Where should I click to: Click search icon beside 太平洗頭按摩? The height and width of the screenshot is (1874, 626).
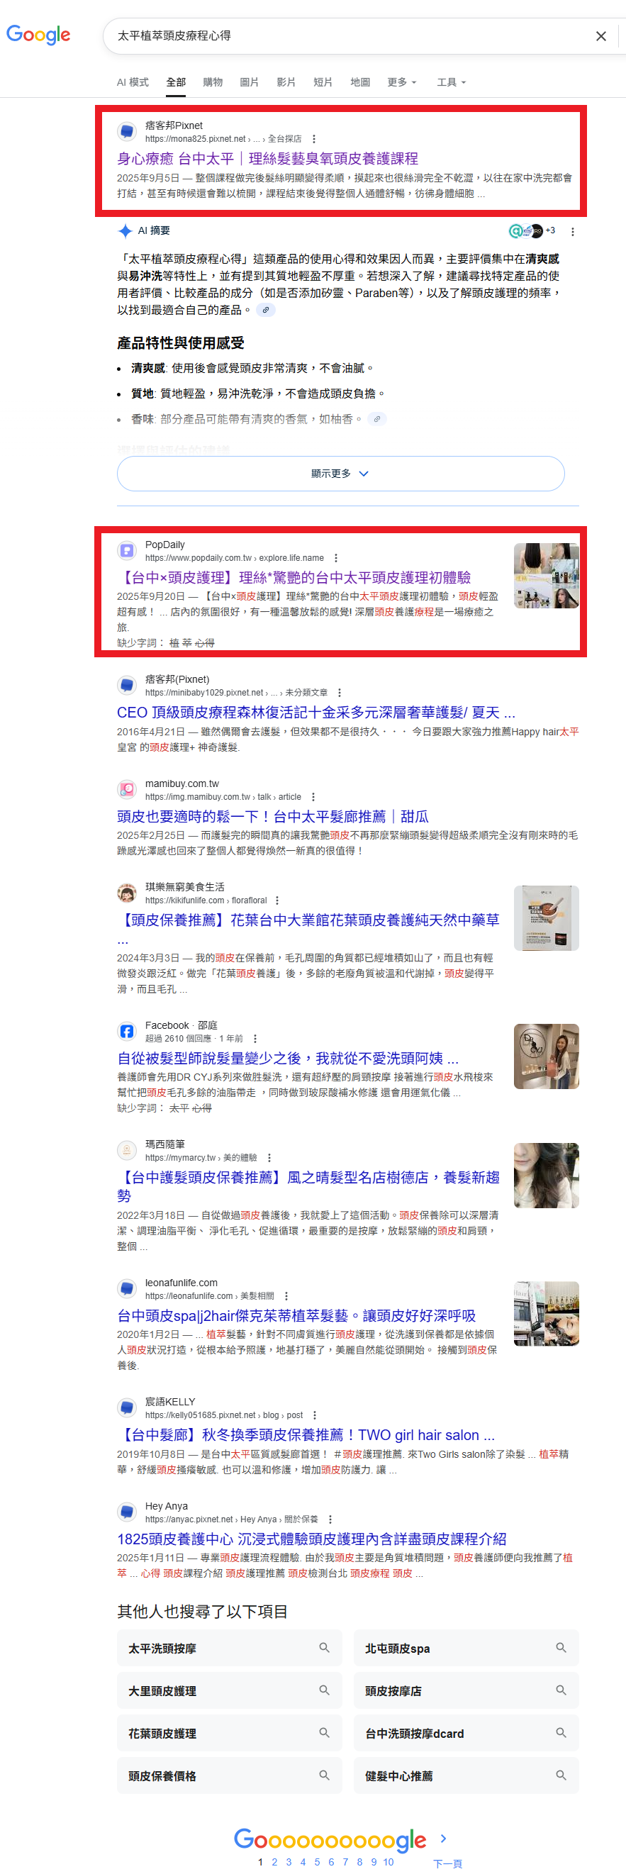tap(324, 1648)
